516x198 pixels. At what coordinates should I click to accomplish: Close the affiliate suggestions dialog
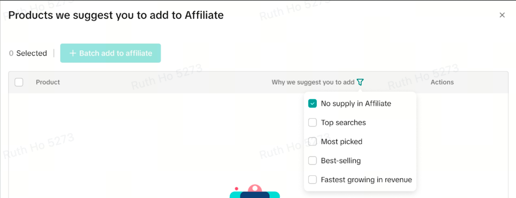tap(502, 15)
